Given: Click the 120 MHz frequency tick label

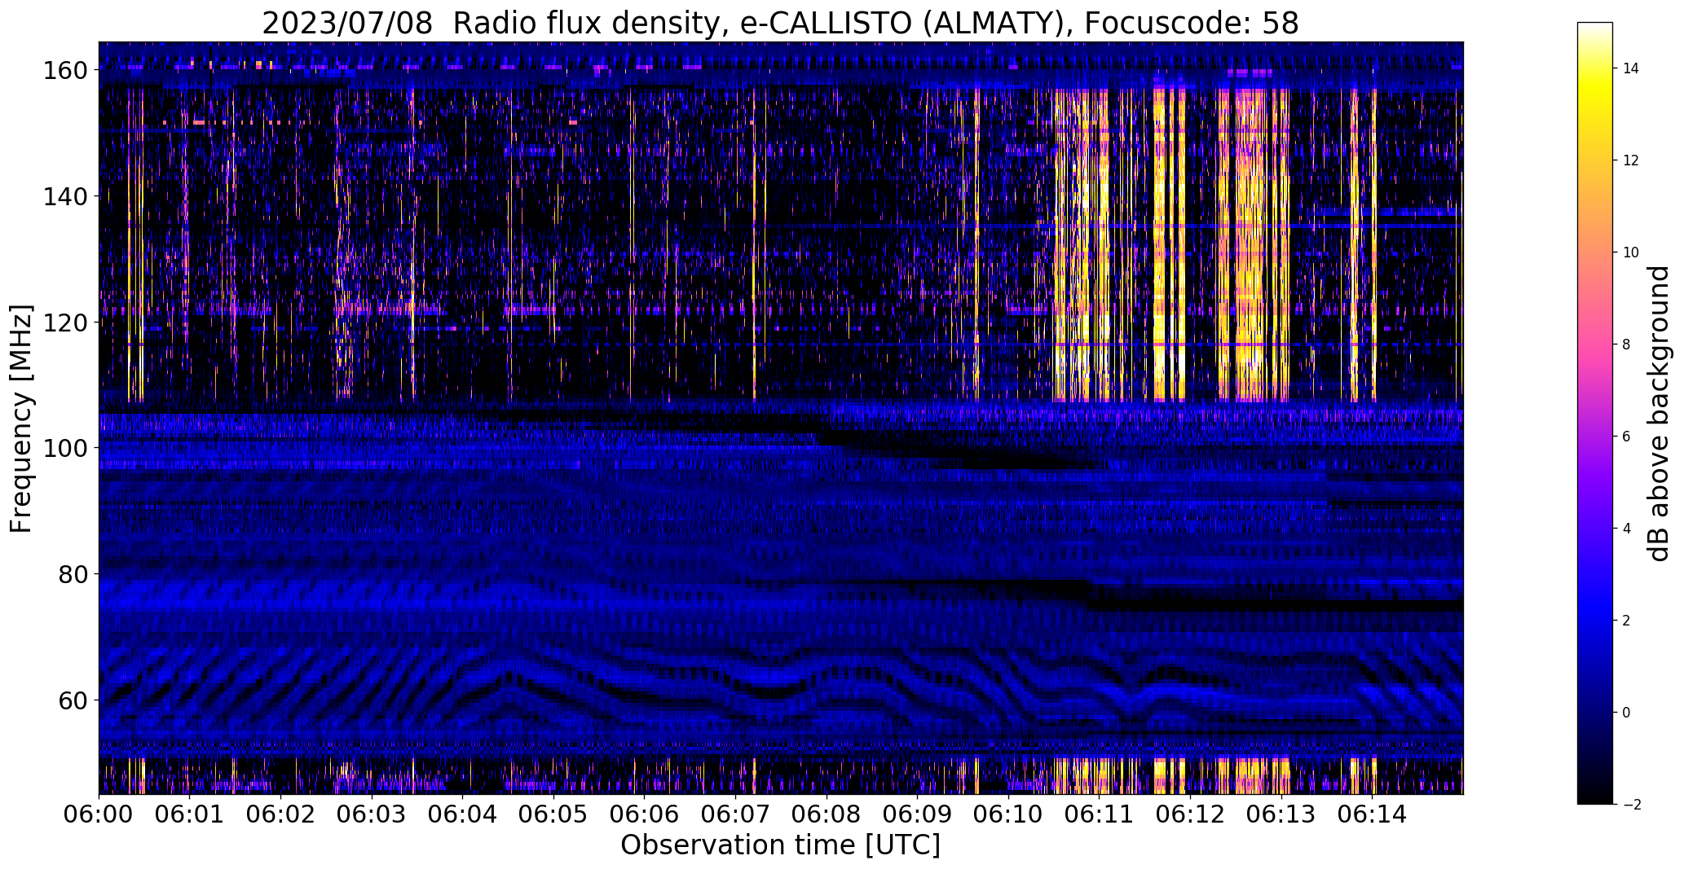Looking at the screenshot, I should click(65, 323).
